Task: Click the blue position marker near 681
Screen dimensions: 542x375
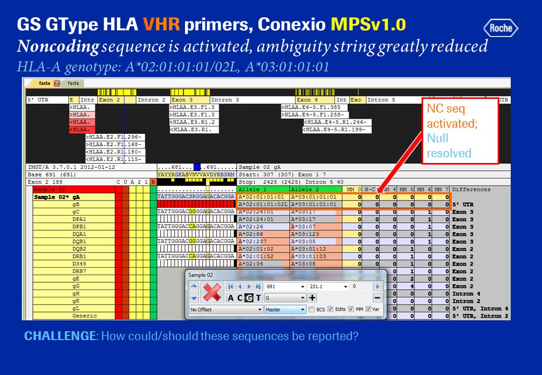Action: coord(197,167)
